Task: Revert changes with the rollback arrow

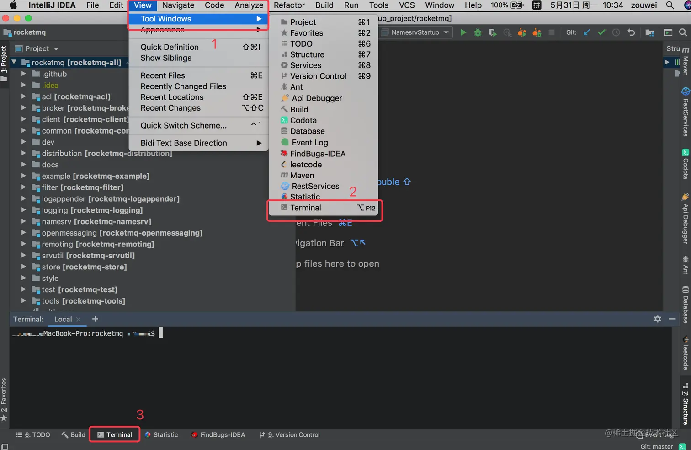Action: pyautogui.click(x=631, y=32)
